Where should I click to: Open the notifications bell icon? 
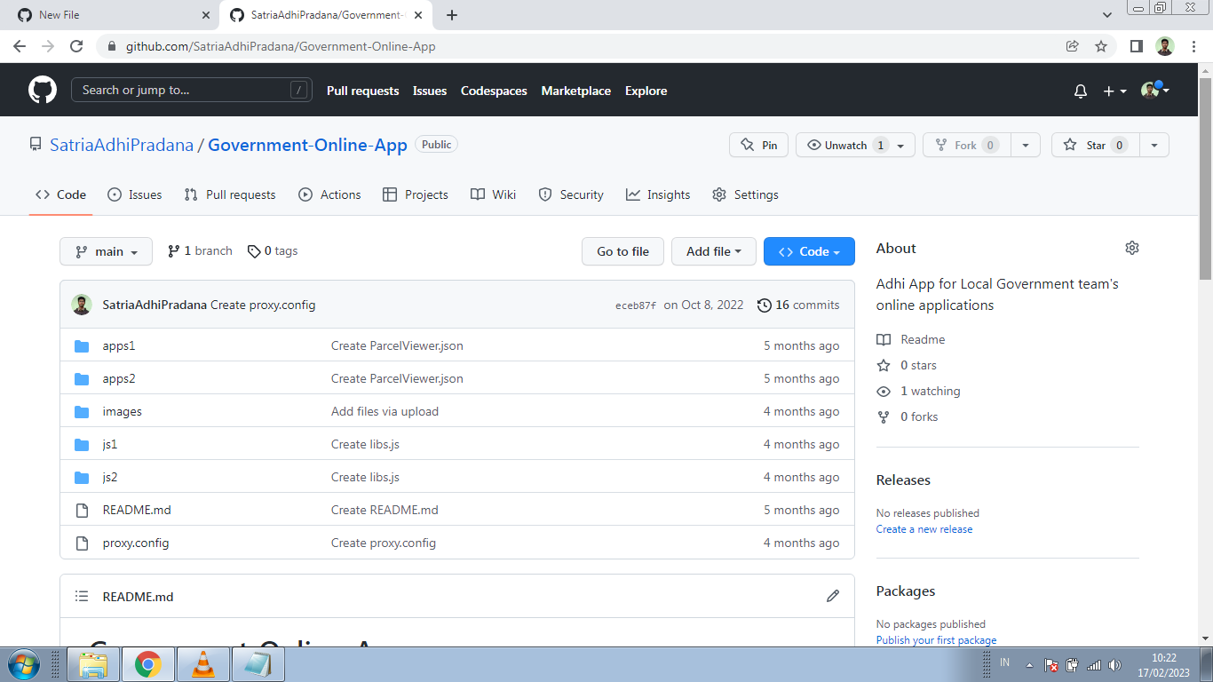pos(1080,90)
